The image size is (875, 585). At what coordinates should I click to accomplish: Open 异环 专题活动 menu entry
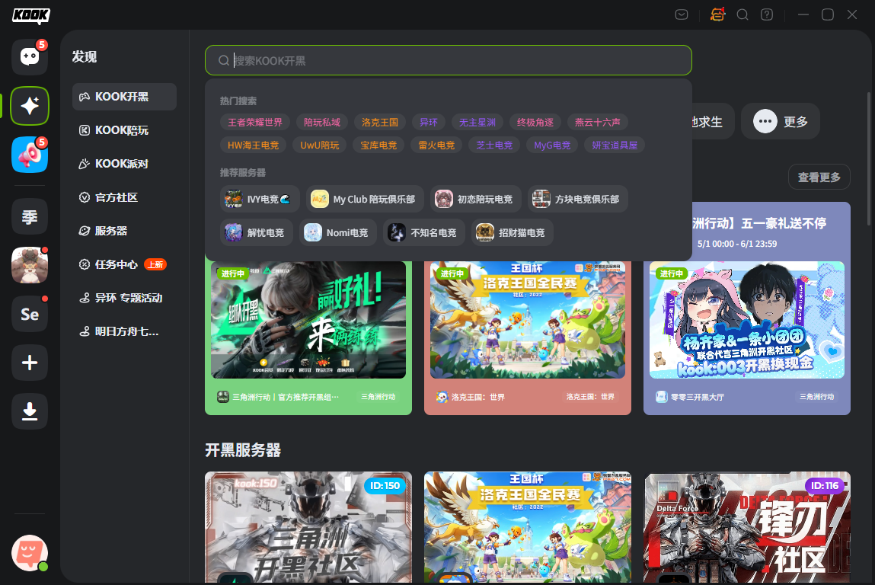tap(124, 298)
